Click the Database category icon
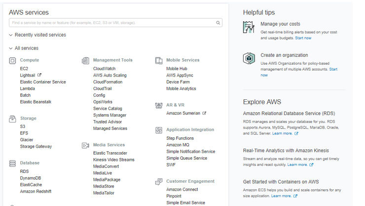The width and height of the screenshot is (365, 206). pos(12,163)
